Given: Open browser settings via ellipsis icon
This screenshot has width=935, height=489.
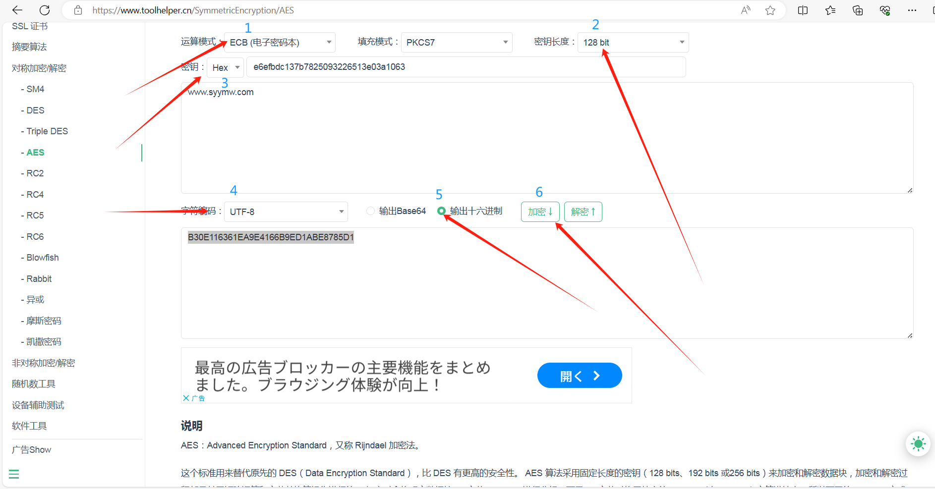Looking at the screenshot, I should [912, 10].
